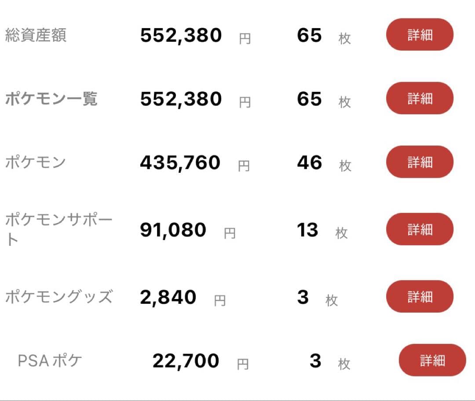Click the 22,700 yen amount
The image size is (475, 401).
[x=186, y=361]
